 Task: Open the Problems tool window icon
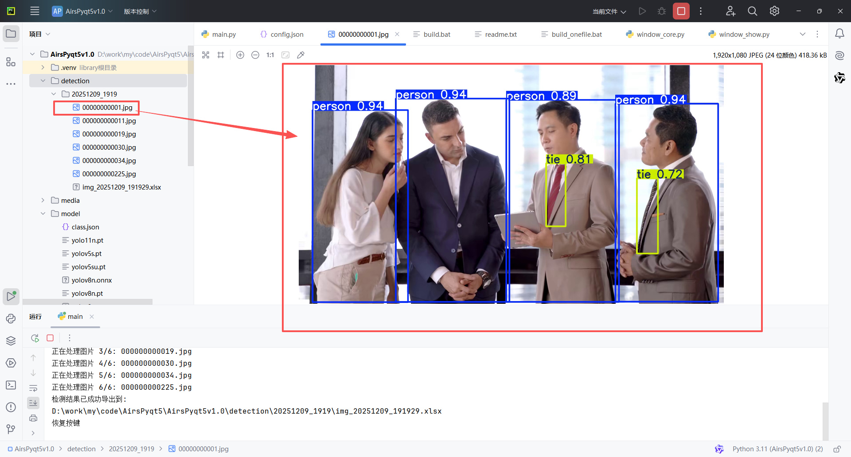coord(11,407)
